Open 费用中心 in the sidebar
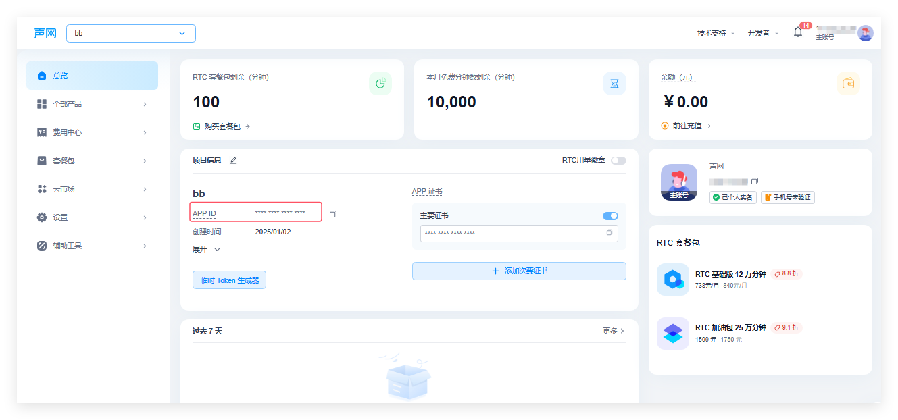Image resolution: width=898 pixels, height=420 pixels. [x=92, y=132]
